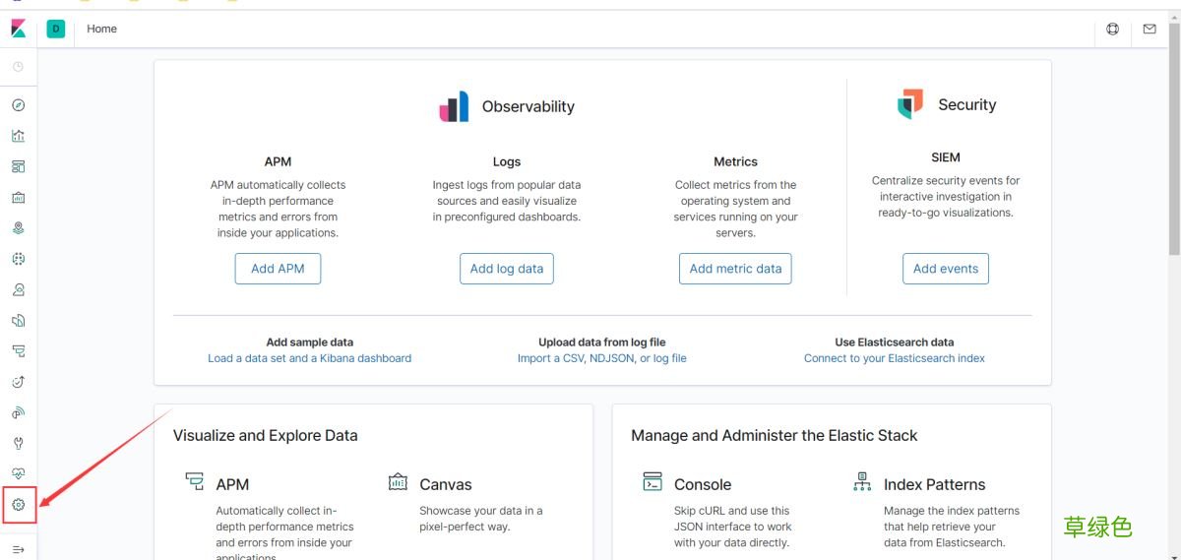Click the Add events button
Screen dimensions: 1181x560
click(946, 269)
